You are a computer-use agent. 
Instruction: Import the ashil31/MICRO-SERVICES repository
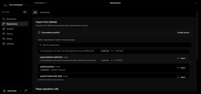coord(181,58)
